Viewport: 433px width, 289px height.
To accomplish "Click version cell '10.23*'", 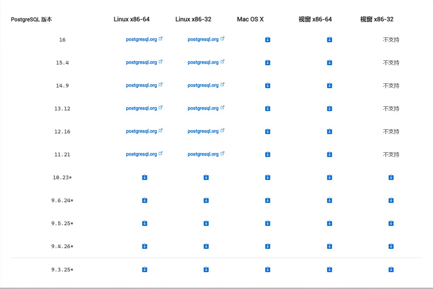I will pos(62,178).
